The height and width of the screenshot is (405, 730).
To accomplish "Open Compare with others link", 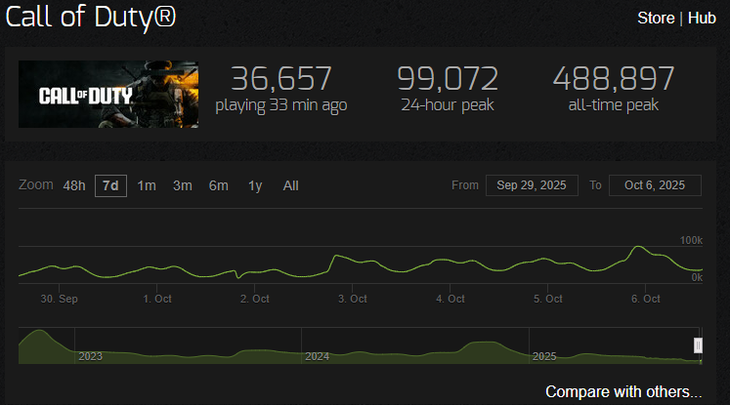I will (623, 392).
